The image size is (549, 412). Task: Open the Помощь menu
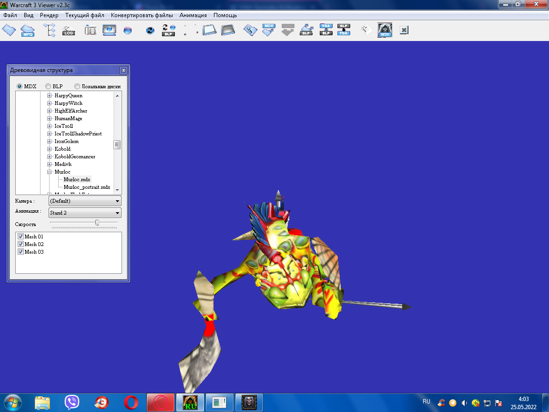pyautogui.click(x=225, y=15)
